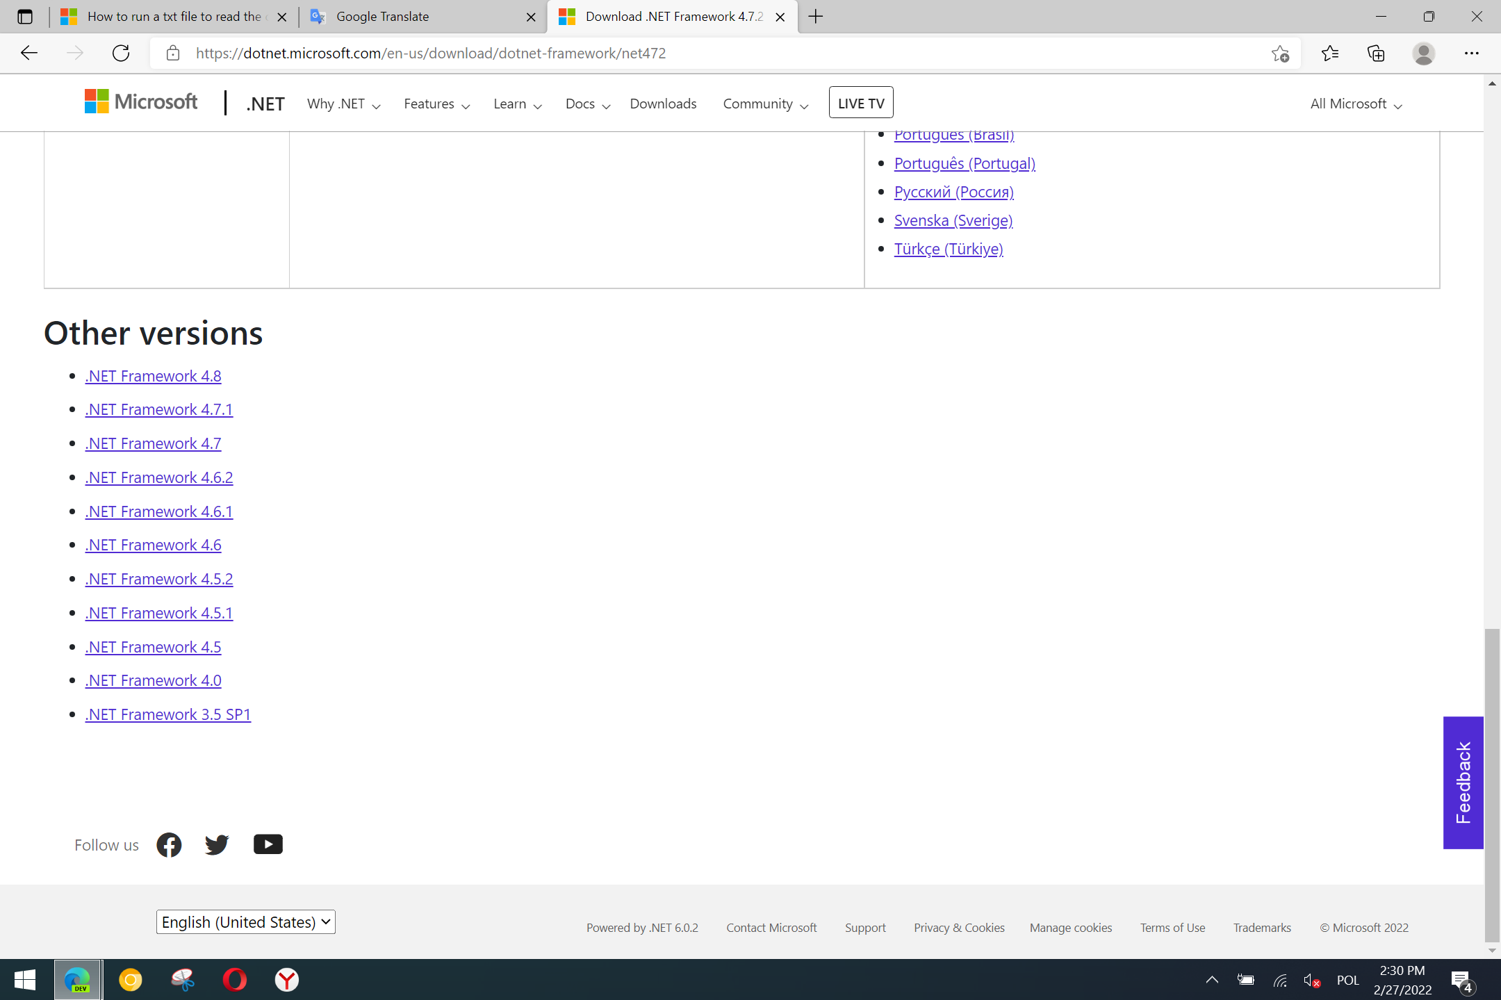
Task: Expand the Docs dropdown
Action: pyautogui.click(x=586, y=103)
